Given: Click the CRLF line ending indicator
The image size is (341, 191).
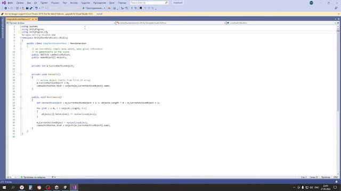Looking at the screenshot, I should coord(336,177).
